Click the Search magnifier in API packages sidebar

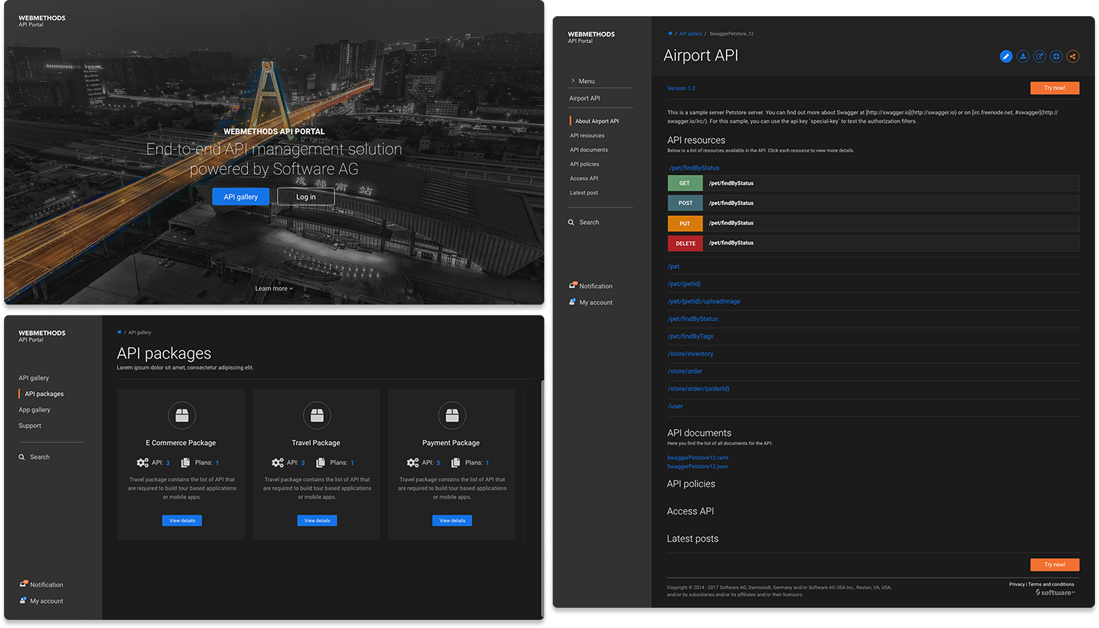(22, 457)
